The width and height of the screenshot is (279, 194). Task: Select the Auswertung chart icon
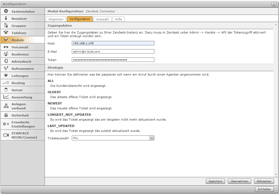pyautogui.click(x=6, y=97)
